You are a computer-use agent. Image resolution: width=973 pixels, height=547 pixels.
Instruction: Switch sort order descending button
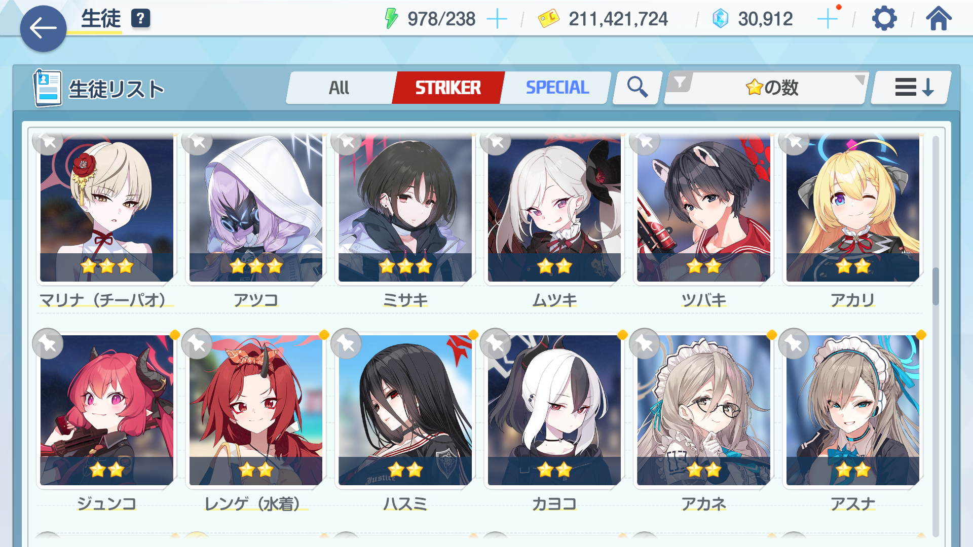click(x=914, y=88)
